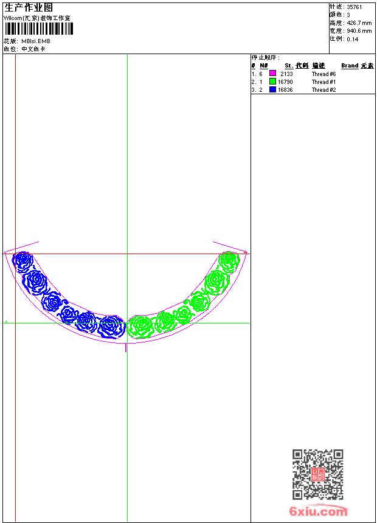Click the stitch count value 35761

(355, 7)
